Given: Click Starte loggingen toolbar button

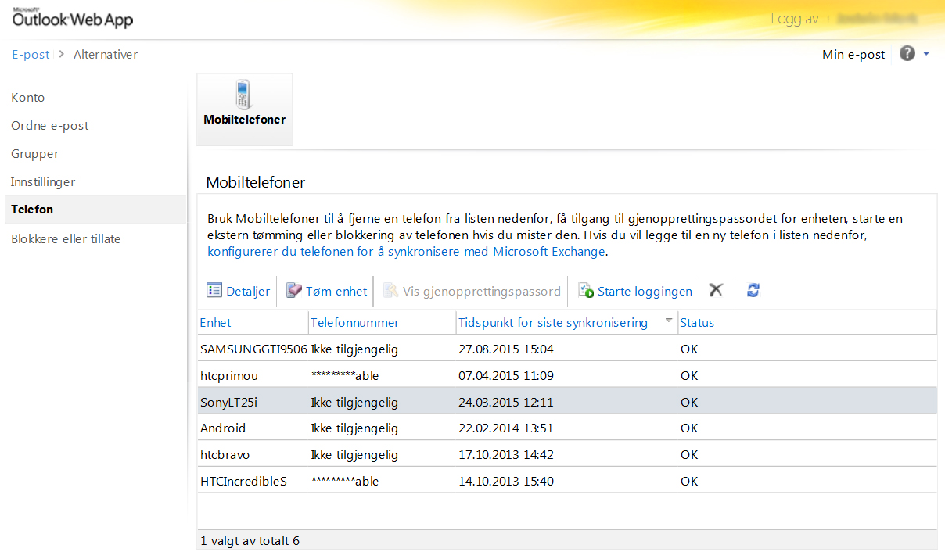Looking at the screenshot, I should [635, 291].
